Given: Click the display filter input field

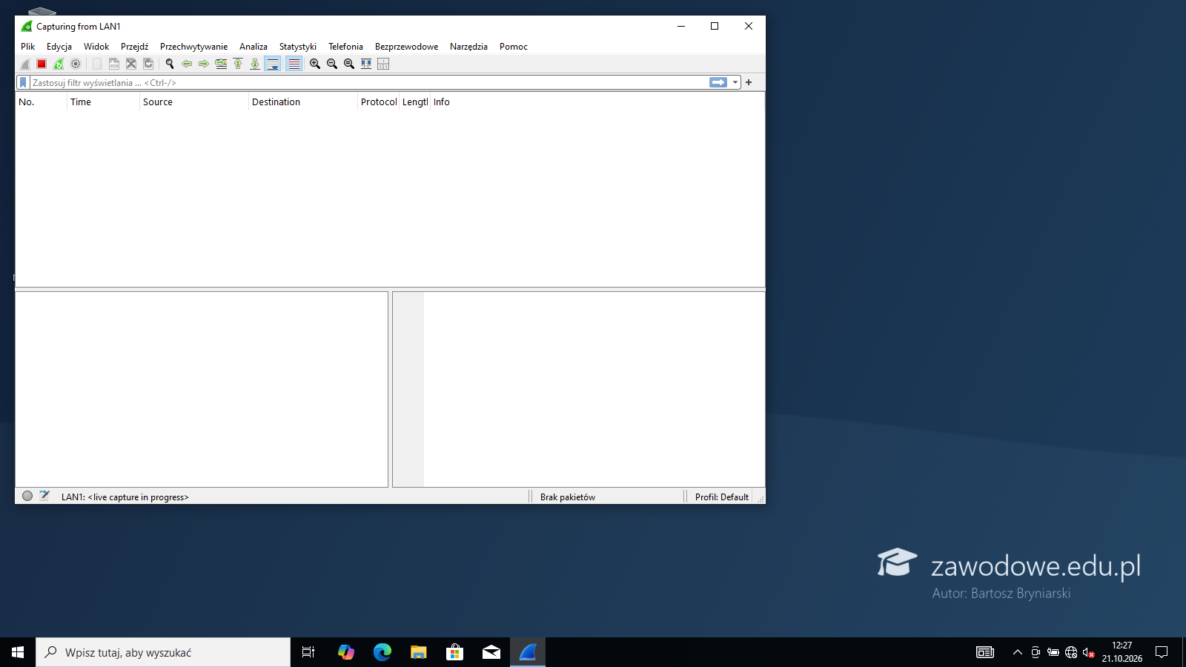Looking at the screenshot, I should click(x=368, y=82).
